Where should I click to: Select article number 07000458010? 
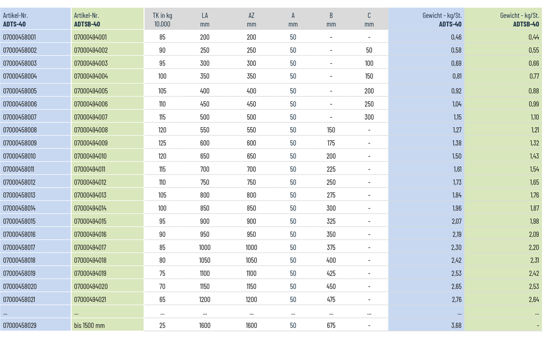[x=19, y=156]
